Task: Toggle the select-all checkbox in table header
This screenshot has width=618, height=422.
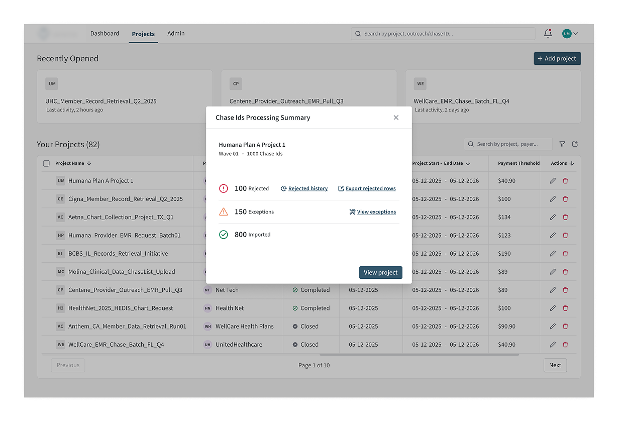Action: tap(46, 163)
